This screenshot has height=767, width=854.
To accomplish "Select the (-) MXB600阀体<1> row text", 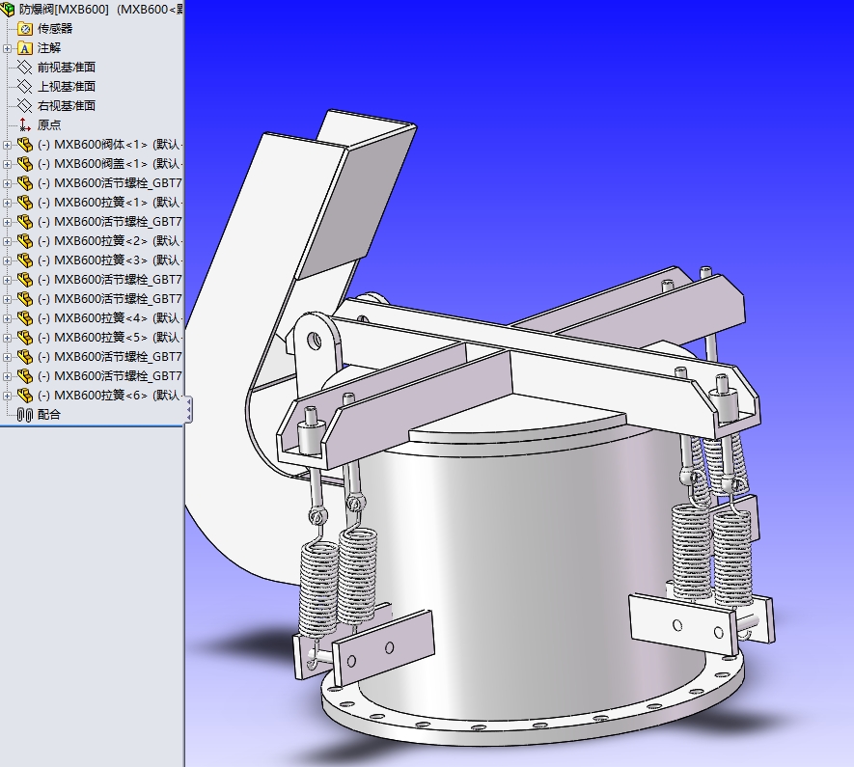I will click(109, 145).
